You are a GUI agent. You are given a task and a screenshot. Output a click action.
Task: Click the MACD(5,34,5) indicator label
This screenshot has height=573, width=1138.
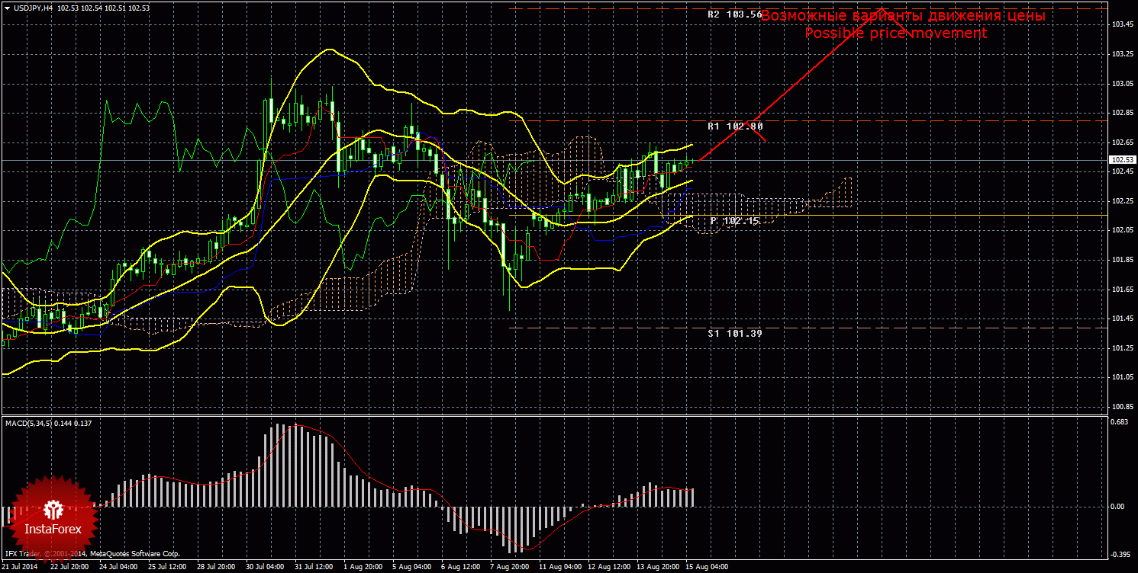pyautogui.click(x=29, y=422)
